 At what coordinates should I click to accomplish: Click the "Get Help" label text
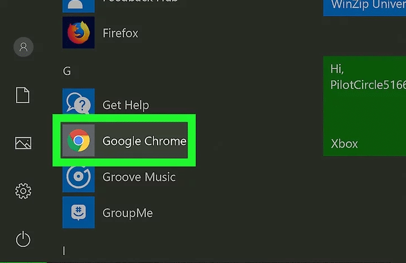coord(126,105)
